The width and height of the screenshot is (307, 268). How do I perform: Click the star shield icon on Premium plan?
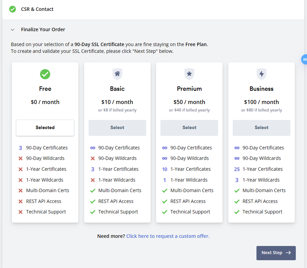pos(189,74)
